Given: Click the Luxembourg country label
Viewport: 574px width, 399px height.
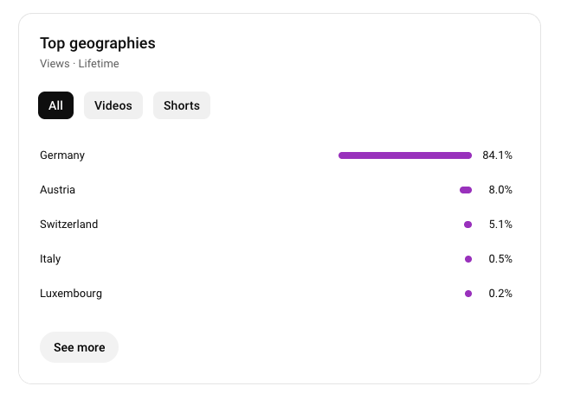Looking at the screenshot, I should pyautogui.click(x=71, y=294).
